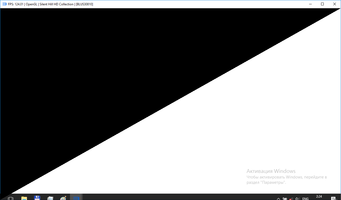Screen dimensions: 341x200
Task: Minimize the Silent Hill HD Collection window
Action: point(310,4)
